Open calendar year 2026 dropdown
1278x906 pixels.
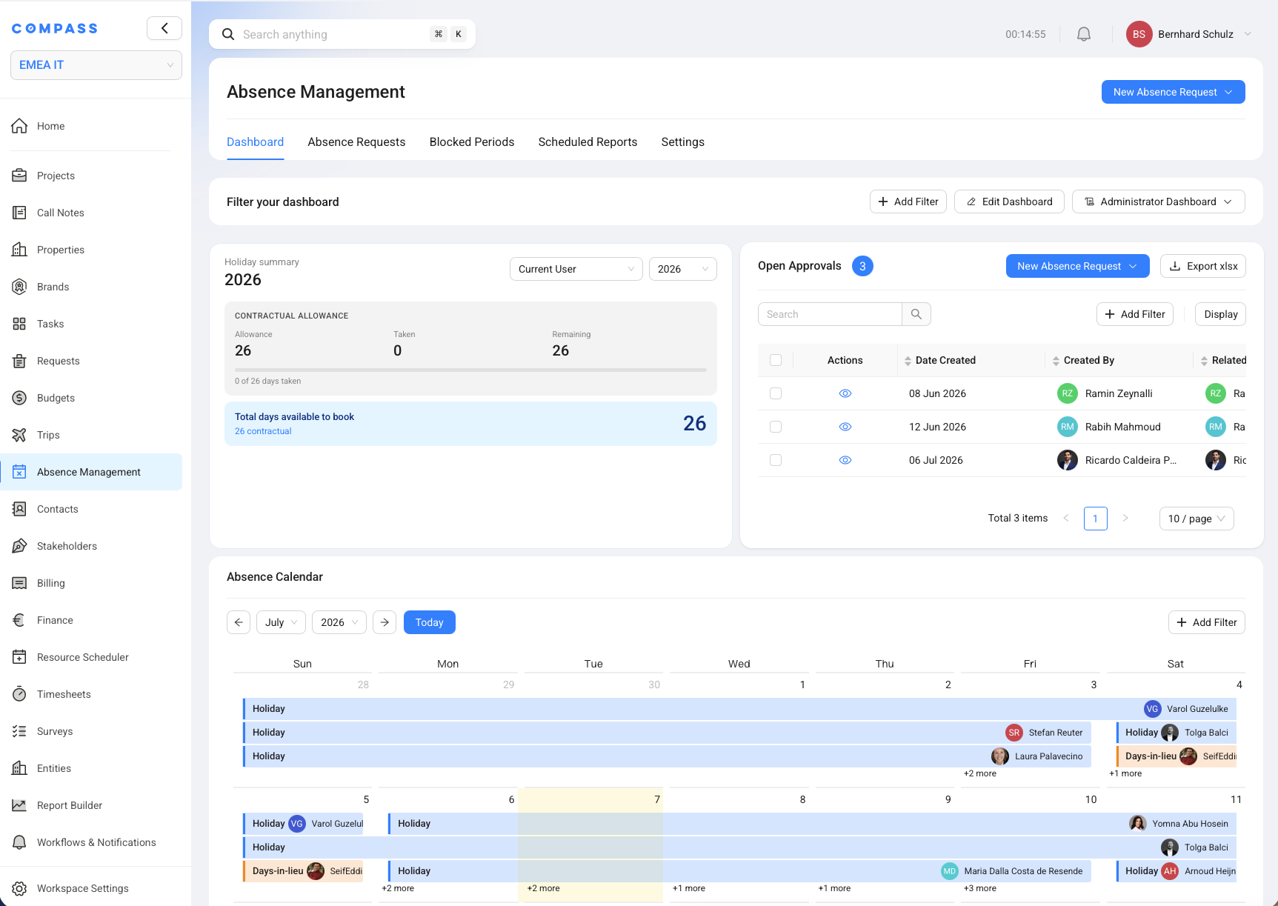tap(339, 622)
